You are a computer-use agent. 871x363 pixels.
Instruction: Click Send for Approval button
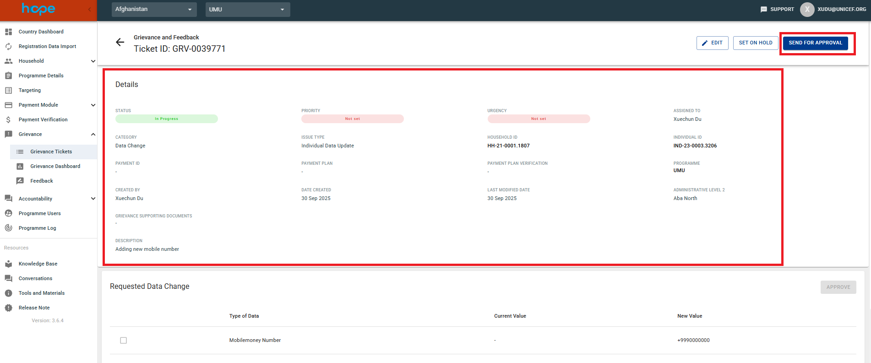pyautogui.click(x=815, y=43)
